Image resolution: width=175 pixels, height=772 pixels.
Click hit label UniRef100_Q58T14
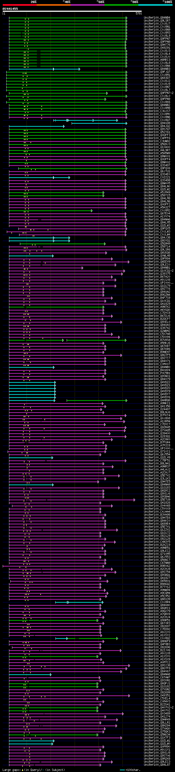tap(157, 247)
